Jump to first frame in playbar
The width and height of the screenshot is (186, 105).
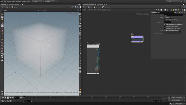tap(3, 98)
